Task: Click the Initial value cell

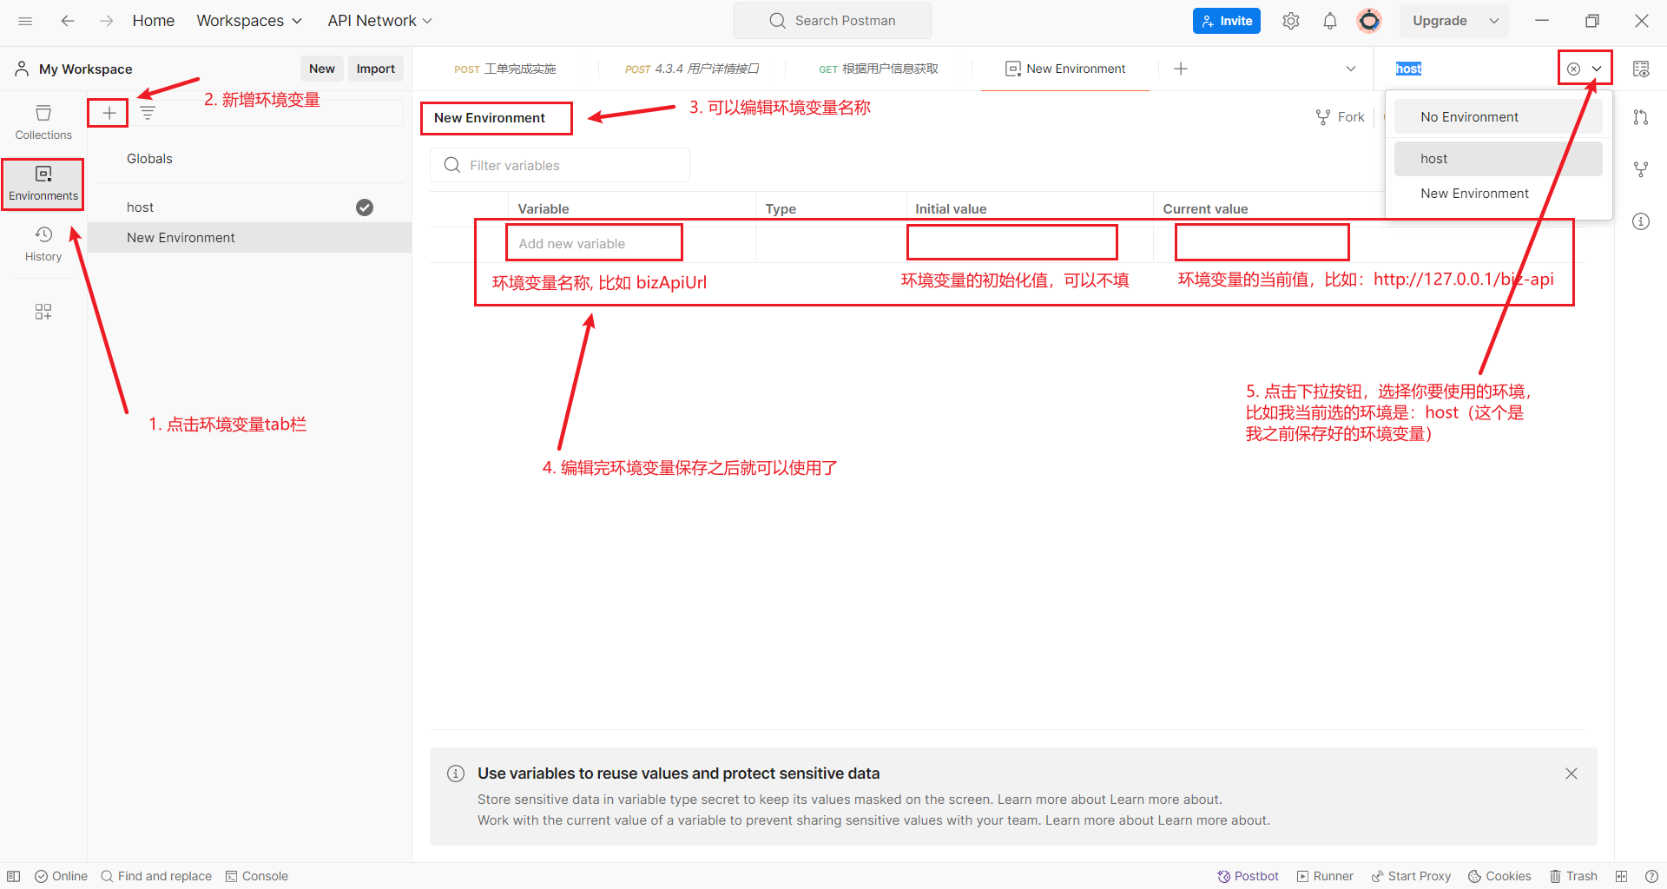Action: pos(1029,244)
